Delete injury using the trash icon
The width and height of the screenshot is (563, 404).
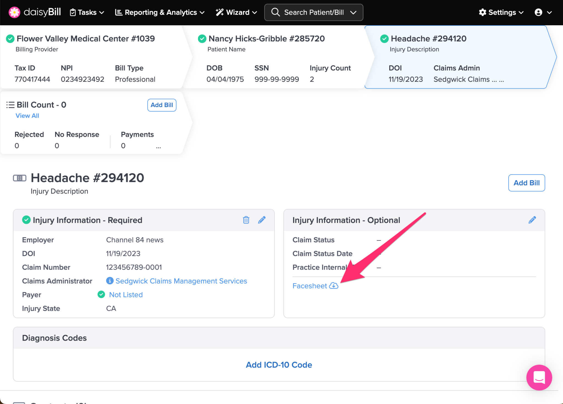246,220
